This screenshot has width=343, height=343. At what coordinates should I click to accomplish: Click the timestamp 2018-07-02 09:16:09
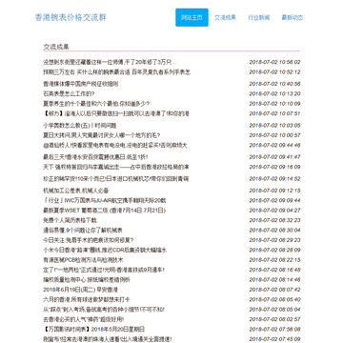click(x=274, y=167)
